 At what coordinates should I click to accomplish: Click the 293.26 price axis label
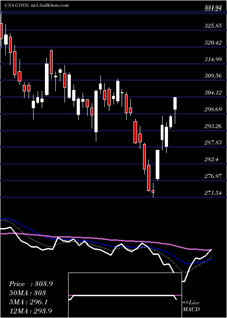pos(212,126)
